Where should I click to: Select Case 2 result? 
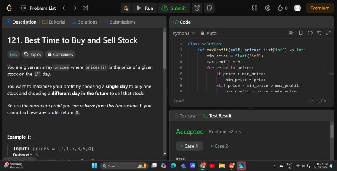pyautogui.click(x=219, y=146)
